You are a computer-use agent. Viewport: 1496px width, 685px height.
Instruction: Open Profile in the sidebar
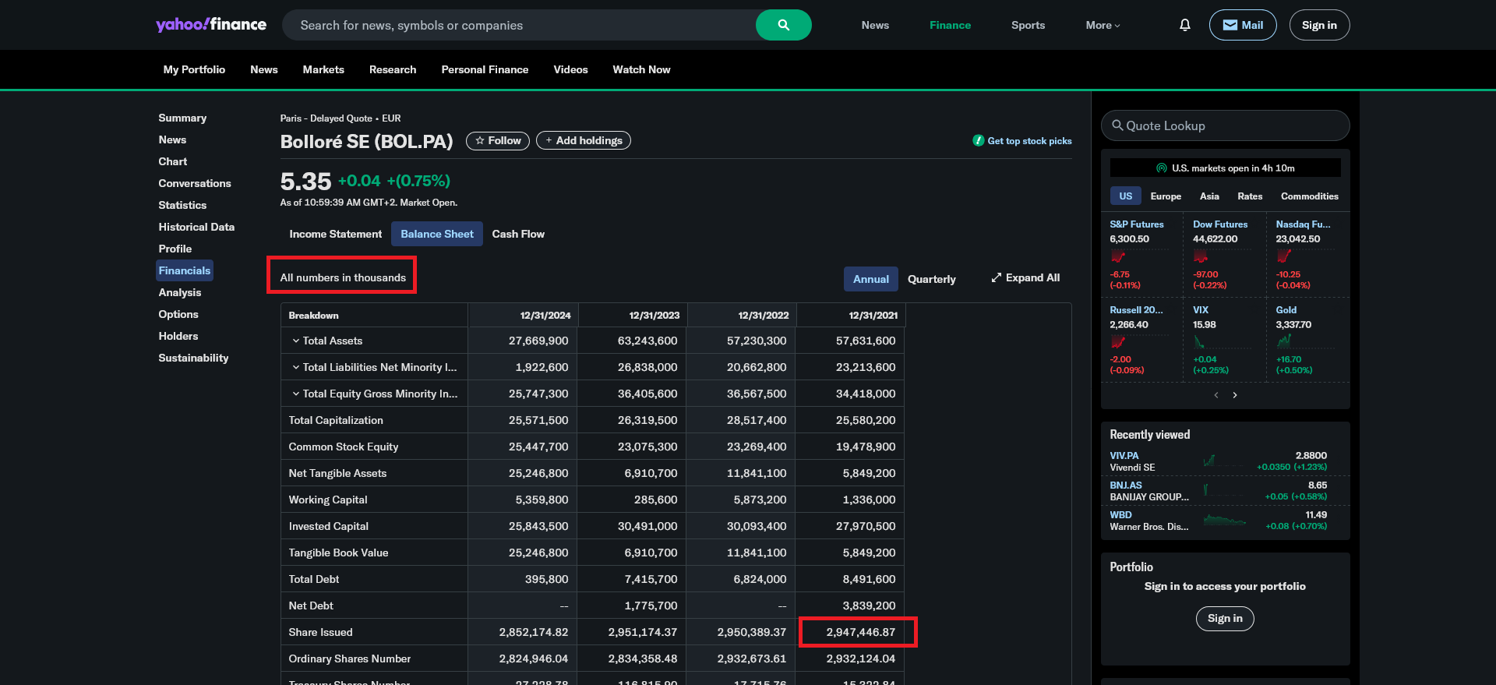click(x=175, y=249)
